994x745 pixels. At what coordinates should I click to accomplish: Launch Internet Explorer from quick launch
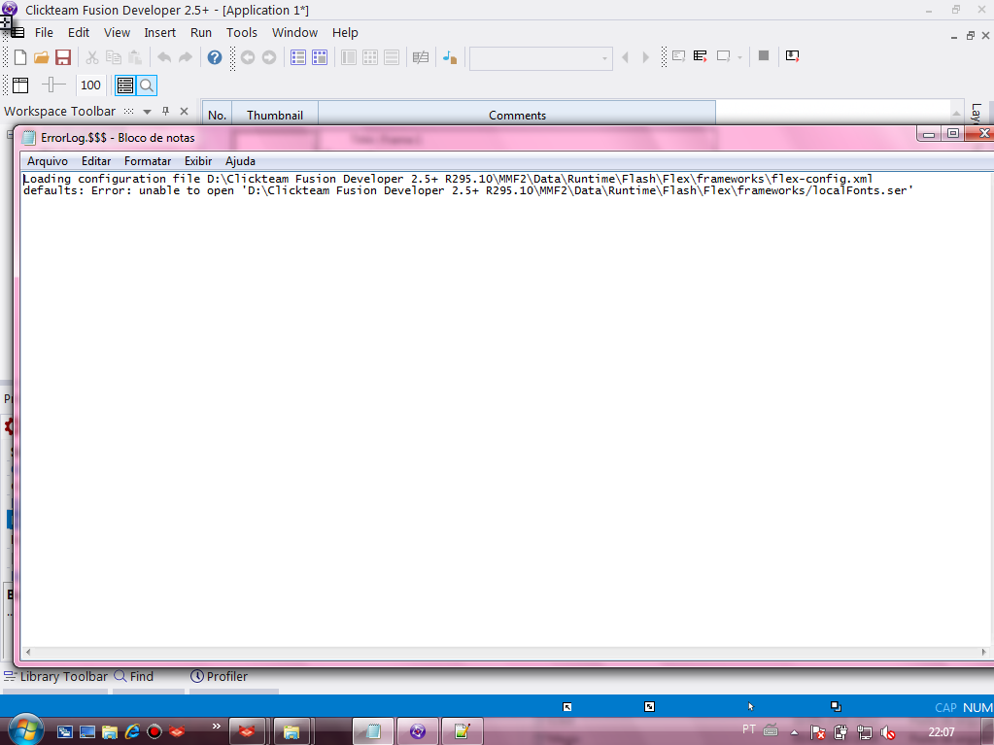(x=132, y=731)
